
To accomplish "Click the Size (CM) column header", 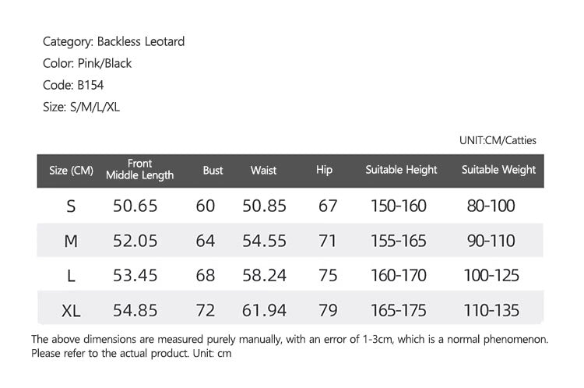I will (71, 171).
